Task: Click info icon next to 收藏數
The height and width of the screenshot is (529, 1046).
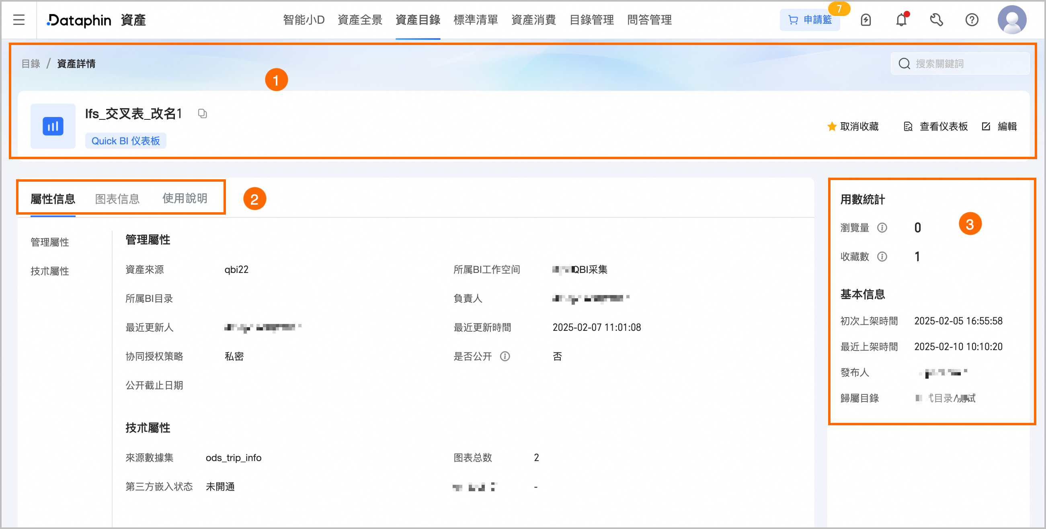Action: click(x=882, y=256)
